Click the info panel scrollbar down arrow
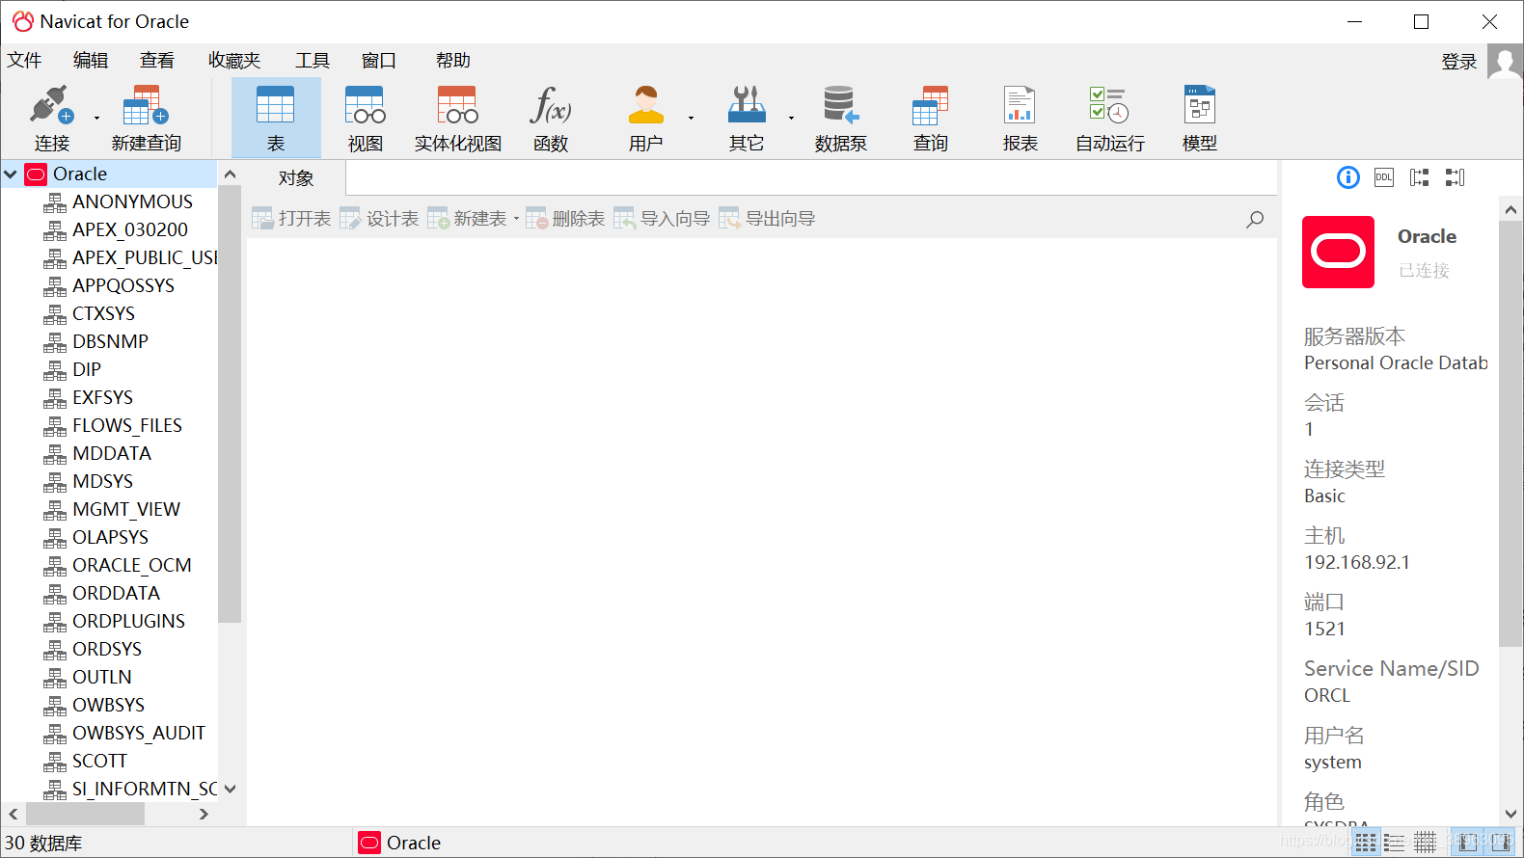 coord(1510,815)
